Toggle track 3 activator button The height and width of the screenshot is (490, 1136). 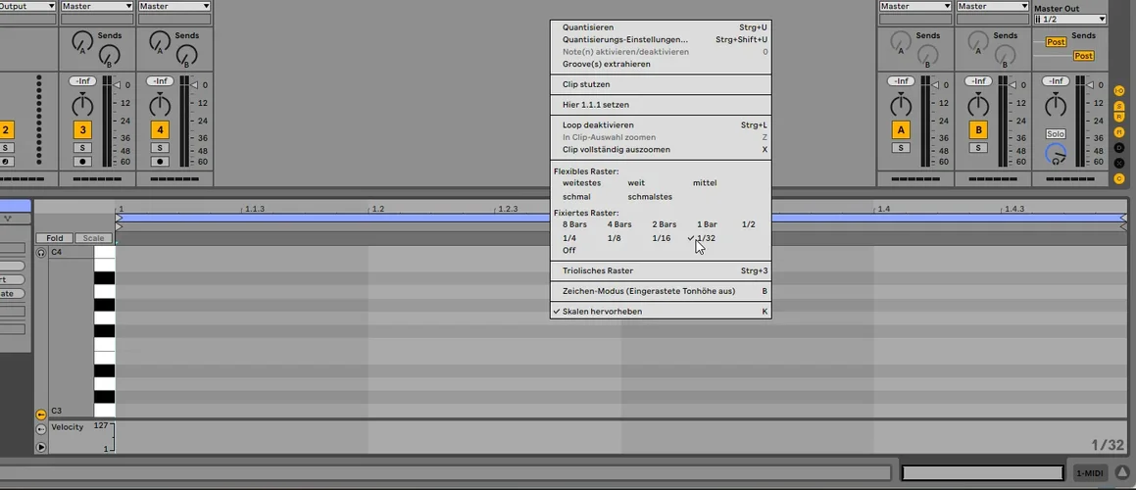click(82, 129)
